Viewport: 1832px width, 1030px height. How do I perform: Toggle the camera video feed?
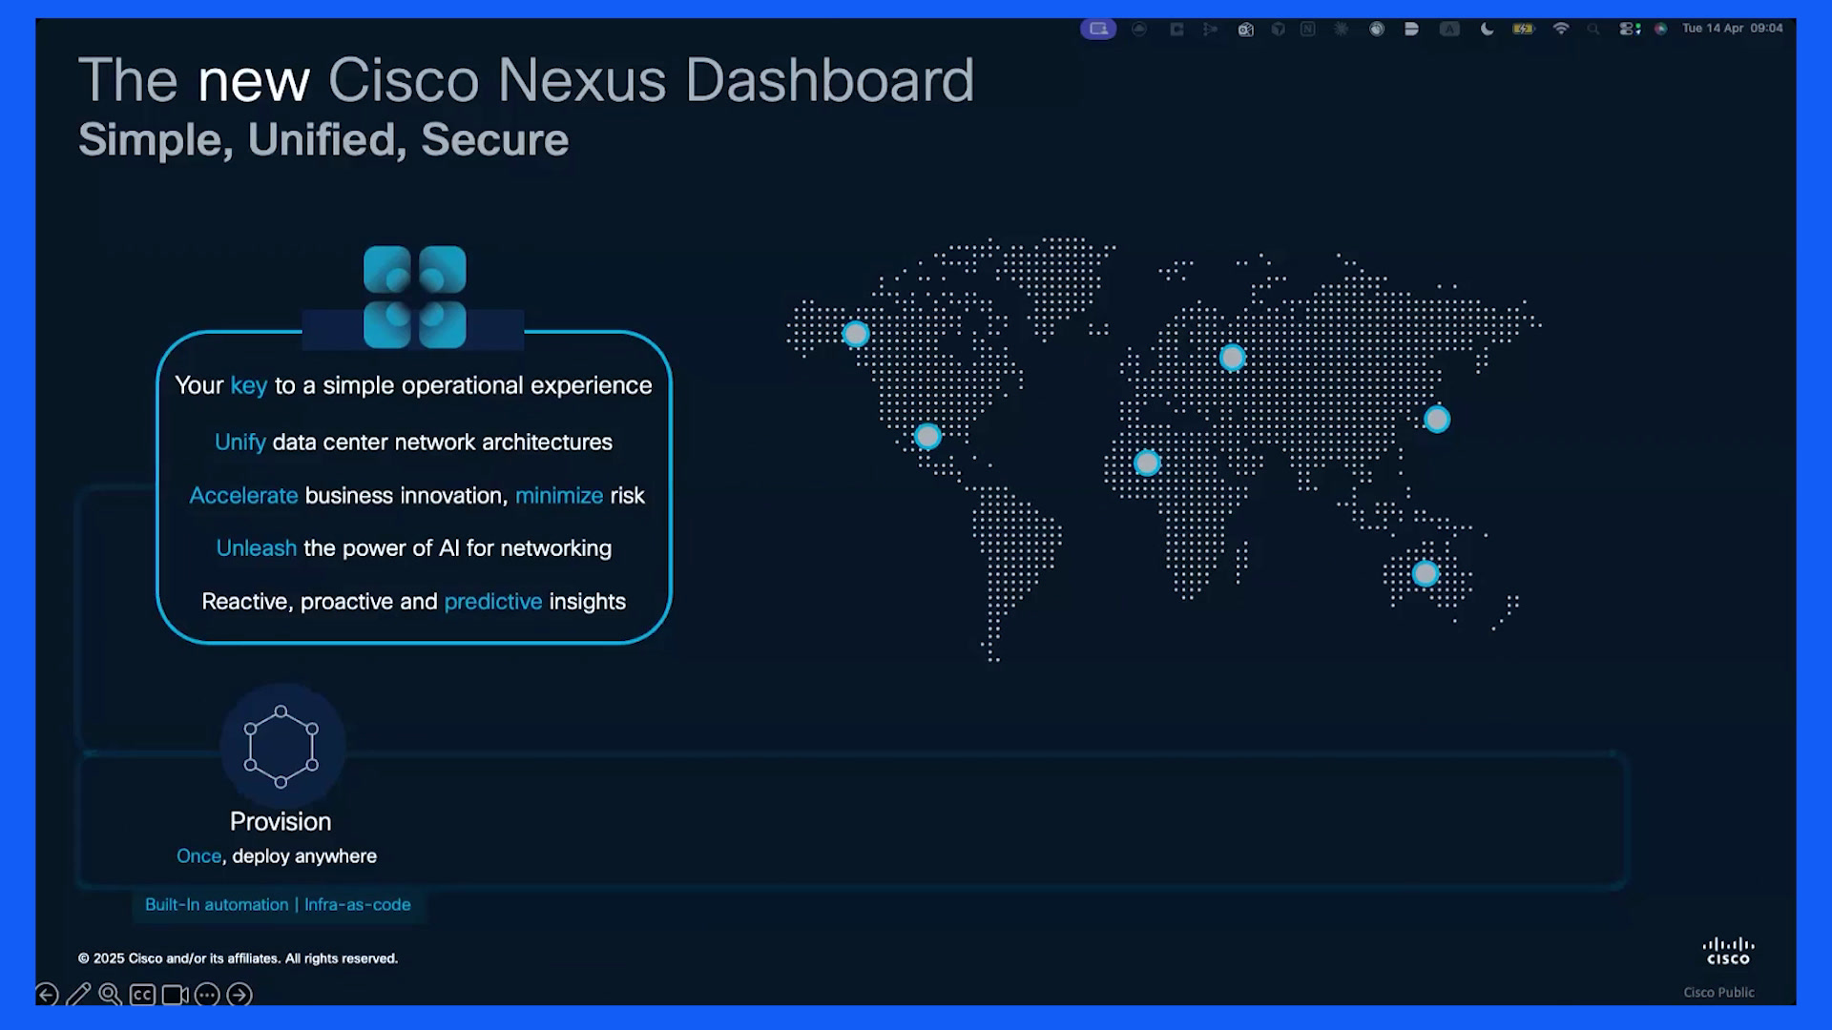pos(175,995)
